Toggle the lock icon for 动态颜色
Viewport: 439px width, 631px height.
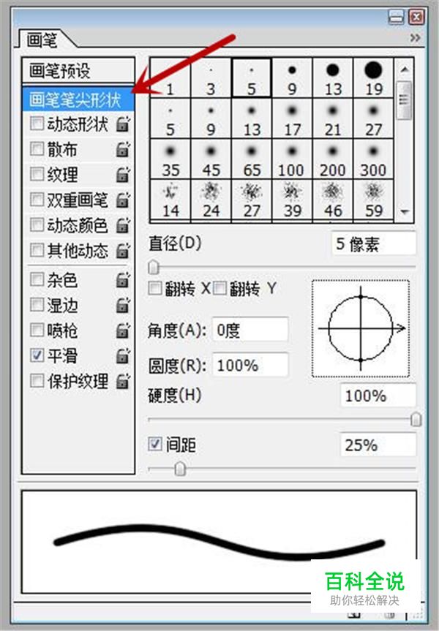click(x=123, y=225)
